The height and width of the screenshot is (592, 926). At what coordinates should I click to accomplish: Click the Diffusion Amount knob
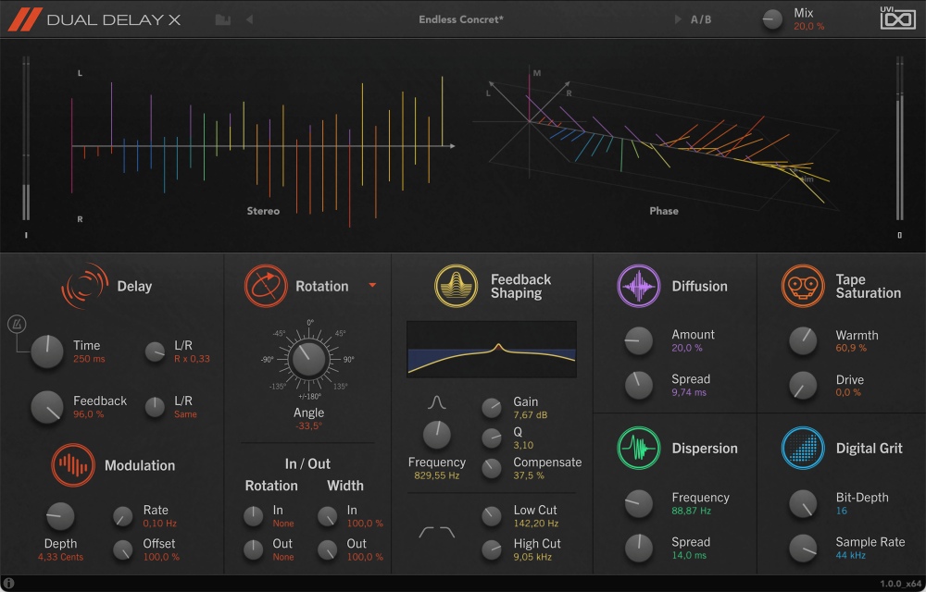pos(638,340)
